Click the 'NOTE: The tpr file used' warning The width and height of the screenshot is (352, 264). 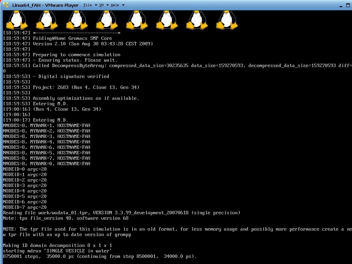177,232
